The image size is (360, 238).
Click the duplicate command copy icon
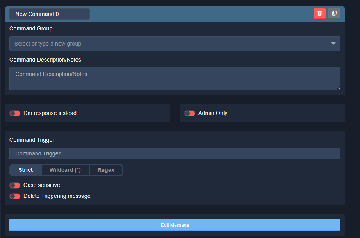(334, 13)
